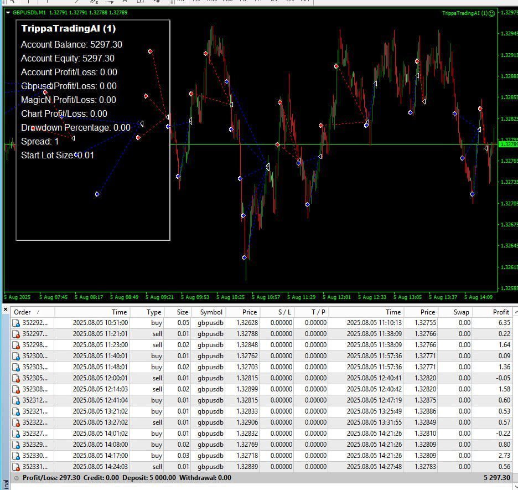Image resolution: width=518 pixels, height=490 pixels.
Task: Click the TrippaTradingAI (1) label top right
Action: pos(465,13)
